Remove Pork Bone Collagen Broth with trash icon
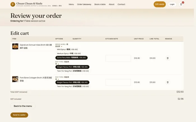Image resolution: width=196 pixels, height=122 pixels. (x=168, y=82)
